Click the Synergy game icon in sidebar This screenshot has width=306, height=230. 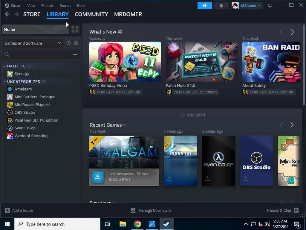(x=10, y=74)
